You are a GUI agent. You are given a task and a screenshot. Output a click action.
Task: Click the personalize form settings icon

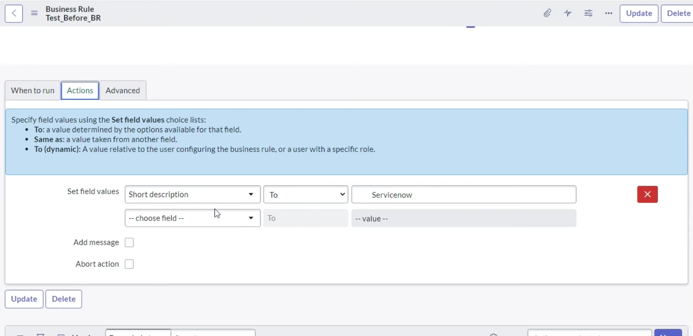(x=588, y=13)
